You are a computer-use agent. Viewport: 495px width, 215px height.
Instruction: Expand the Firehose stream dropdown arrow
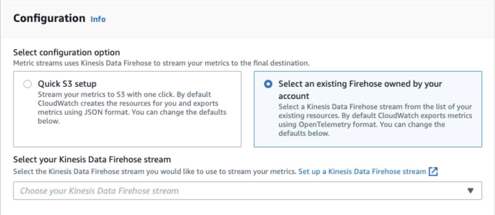click(x=471, y=191)
